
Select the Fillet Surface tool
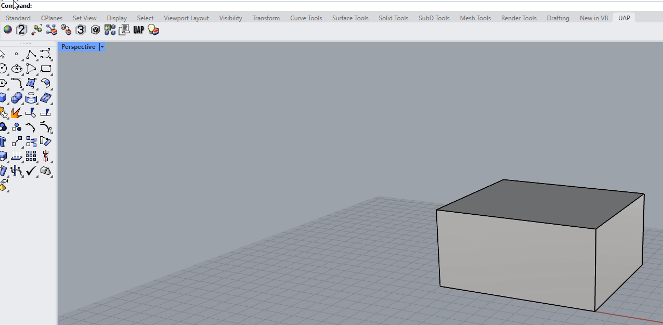[x=46, y=83]
